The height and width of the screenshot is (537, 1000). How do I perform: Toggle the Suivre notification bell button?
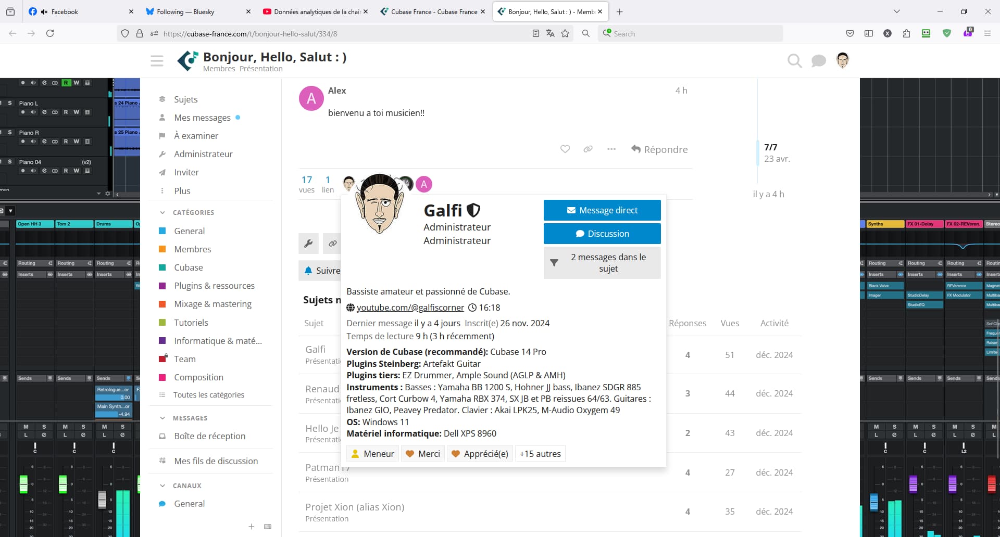[x=320, y=271]
